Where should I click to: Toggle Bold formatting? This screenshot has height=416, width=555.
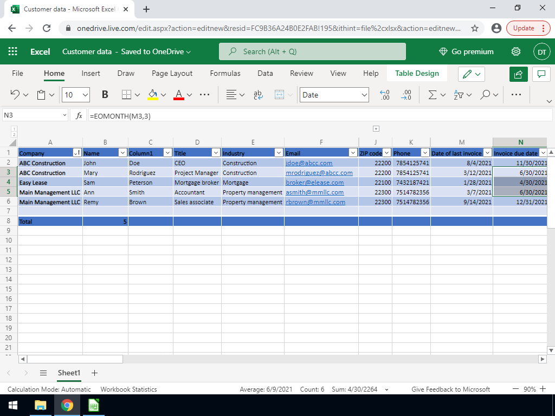[x=105, y=94]
